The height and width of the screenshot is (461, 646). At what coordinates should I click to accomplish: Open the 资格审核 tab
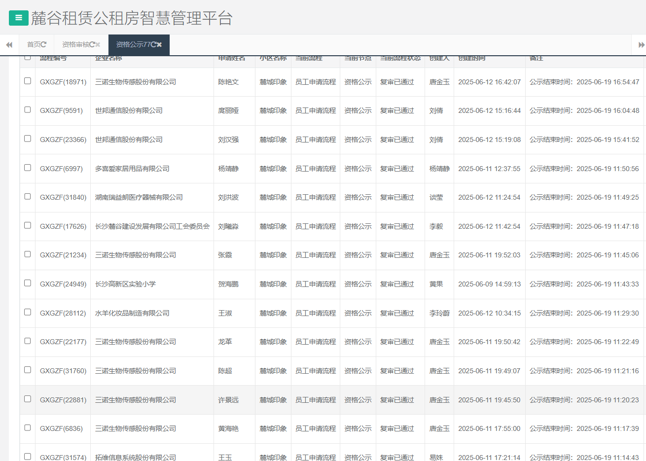pos(75,44)
